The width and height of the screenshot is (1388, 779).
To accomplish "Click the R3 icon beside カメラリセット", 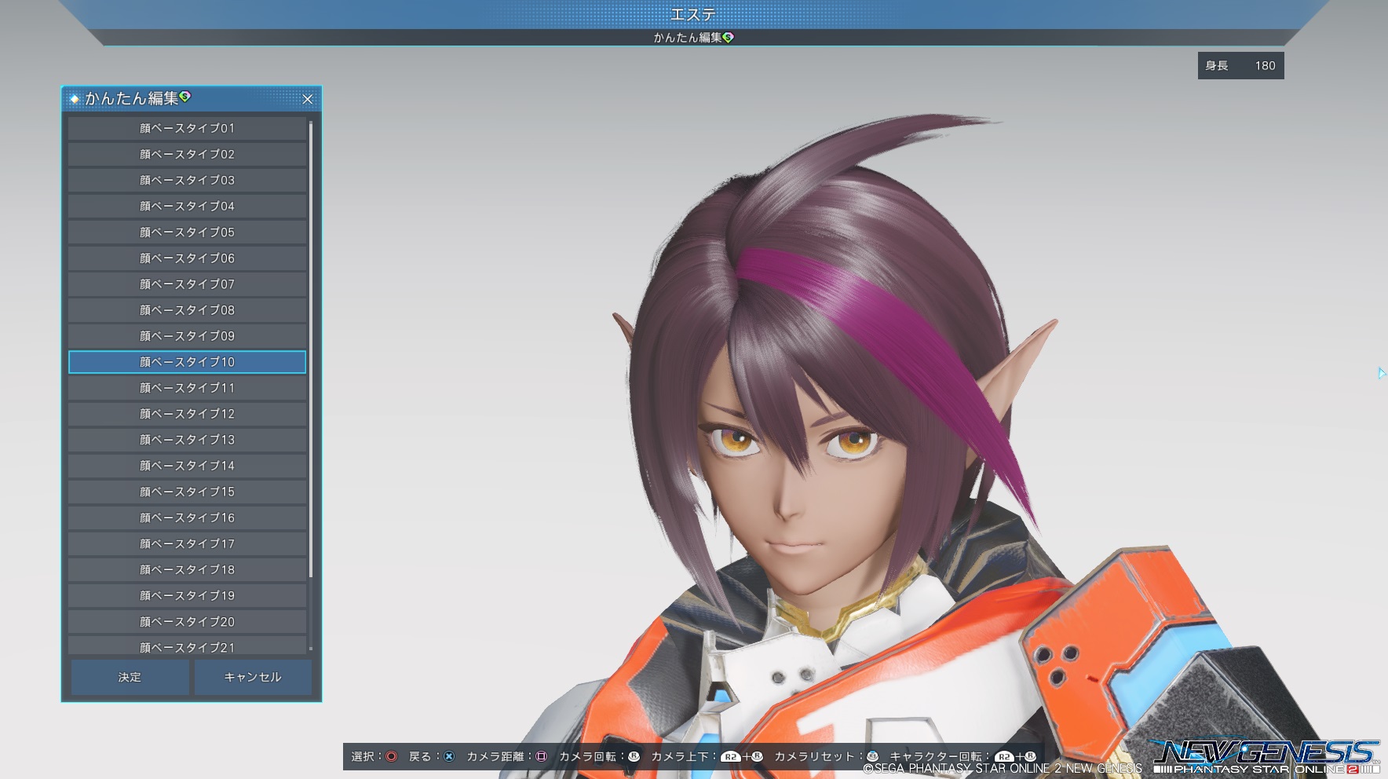I will (872, 756).
